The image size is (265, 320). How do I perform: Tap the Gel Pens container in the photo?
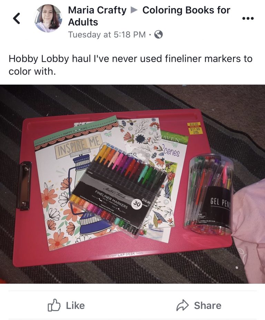pyautogui.click(x=209, y=194)
